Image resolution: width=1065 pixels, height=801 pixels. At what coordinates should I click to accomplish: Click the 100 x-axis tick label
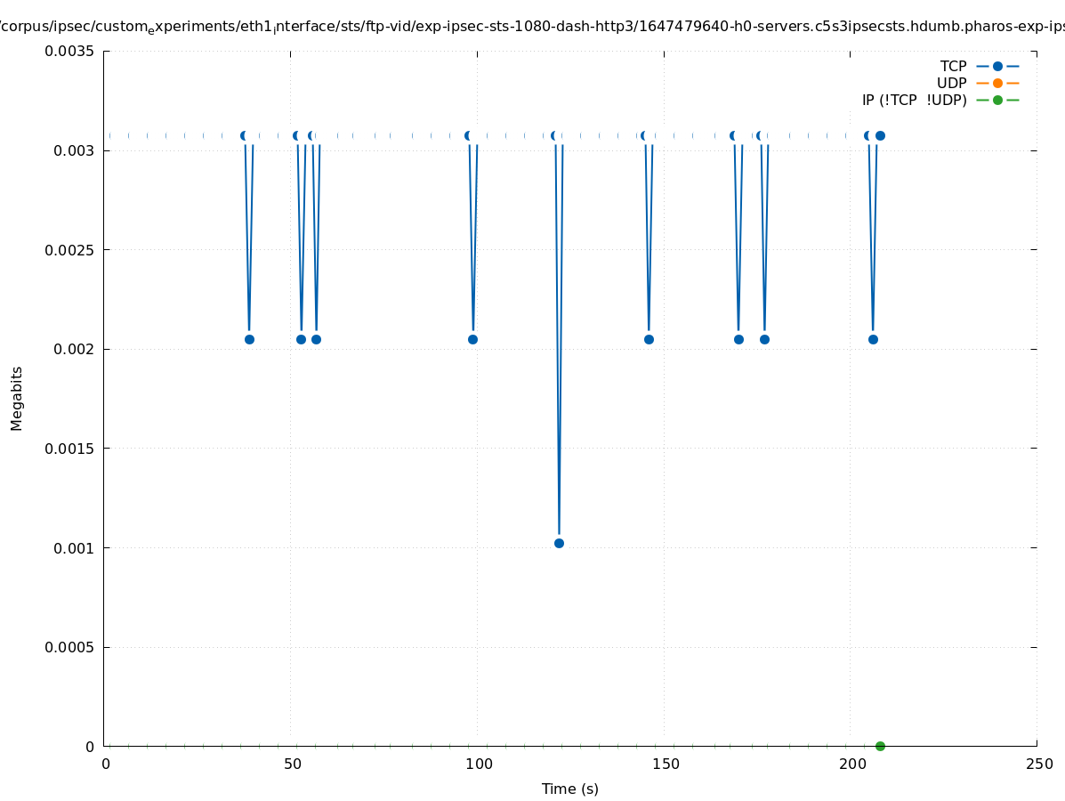pyautogui.click(x=479, y=765)
